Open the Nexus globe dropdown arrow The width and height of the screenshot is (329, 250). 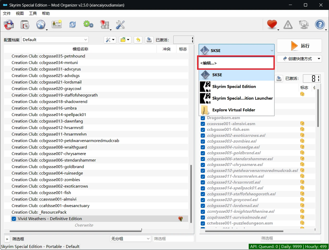[x=47, y=30]
